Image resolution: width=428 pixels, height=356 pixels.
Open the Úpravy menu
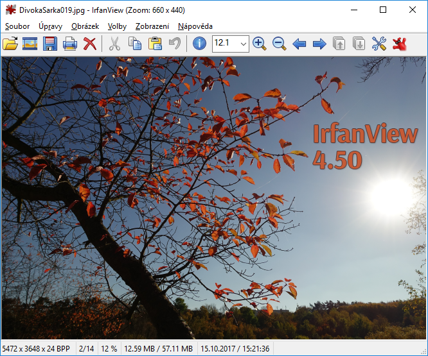[x=51, y=26]
